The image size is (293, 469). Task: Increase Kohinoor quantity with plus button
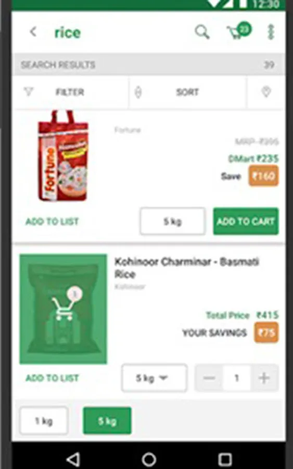coord(264,378)
